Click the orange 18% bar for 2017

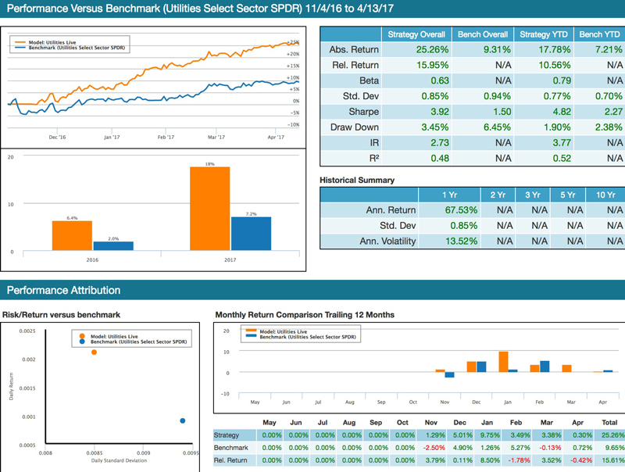209,209
